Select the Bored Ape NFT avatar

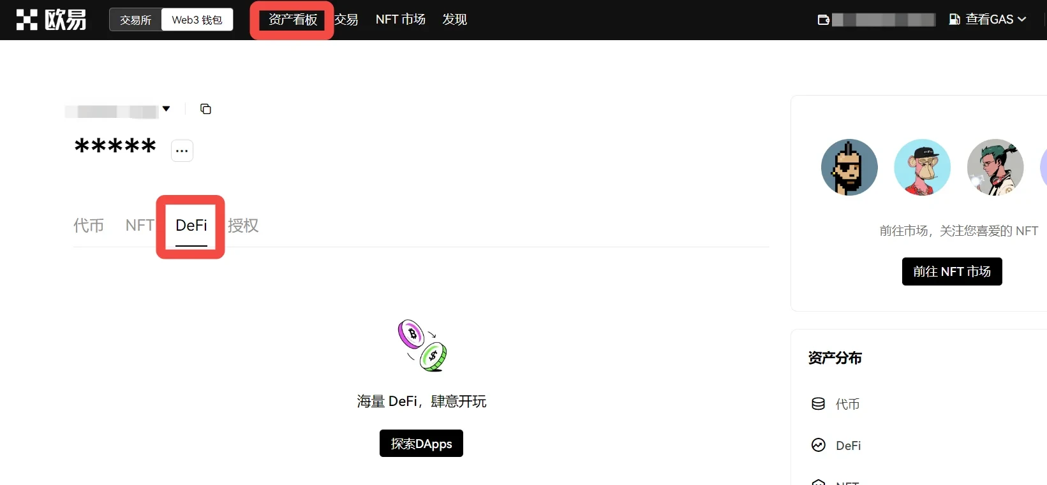point(922,168)
